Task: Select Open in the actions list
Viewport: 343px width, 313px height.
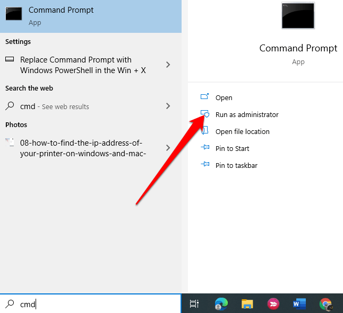Action: pos(224,97)
